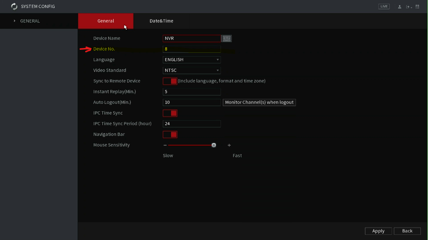Click in the Device No. field
Screen dimensions: 428x240
point(192,49)
